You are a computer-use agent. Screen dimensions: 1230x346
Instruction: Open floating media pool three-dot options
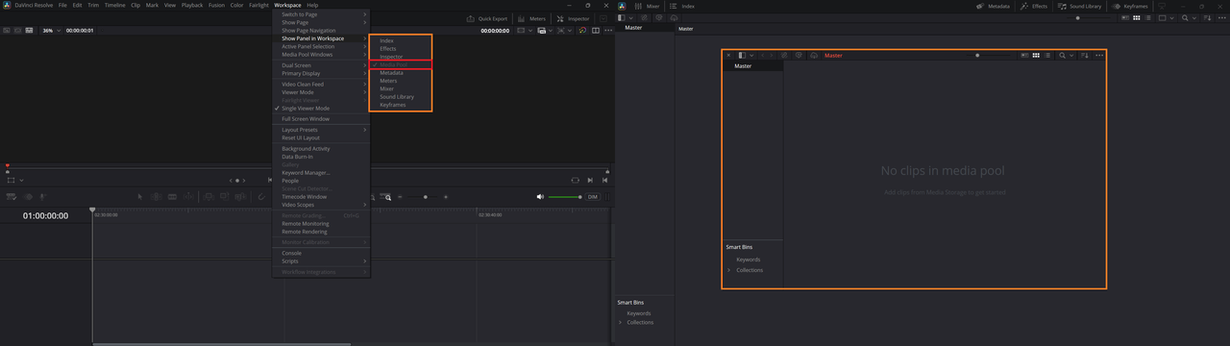[x=1099, y=56]
